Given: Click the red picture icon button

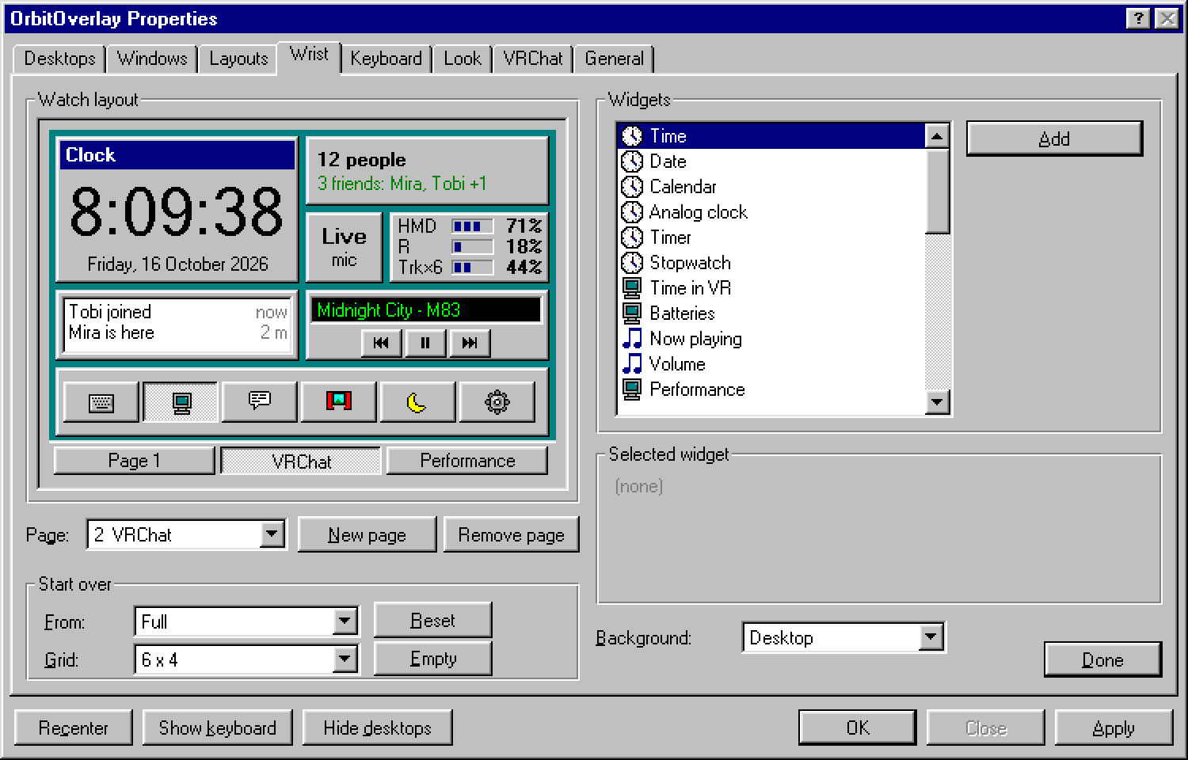Looking at the screenshot, I should (339, 402).
